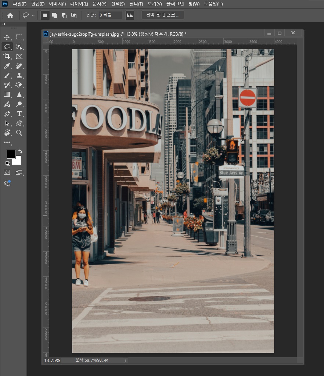Select the Horizontal Type tool
Screen dimensions: 324x376
[19, 114]
